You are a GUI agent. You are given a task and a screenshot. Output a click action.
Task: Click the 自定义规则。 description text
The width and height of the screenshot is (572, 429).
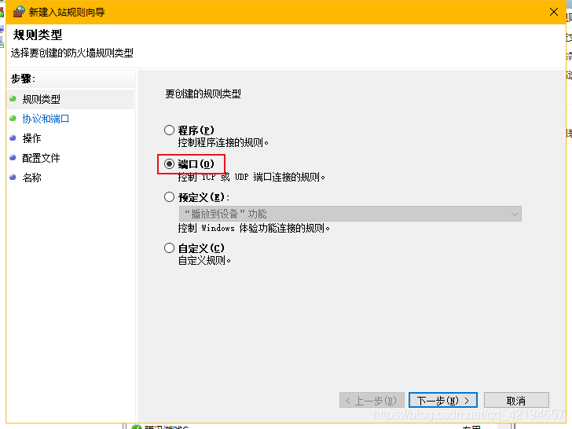point(204,261)
